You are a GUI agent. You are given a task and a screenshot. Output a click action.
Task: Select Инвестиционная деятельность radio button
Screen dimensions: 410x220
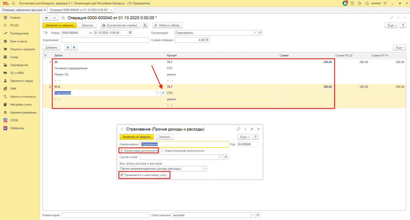[x=163, y=151]
